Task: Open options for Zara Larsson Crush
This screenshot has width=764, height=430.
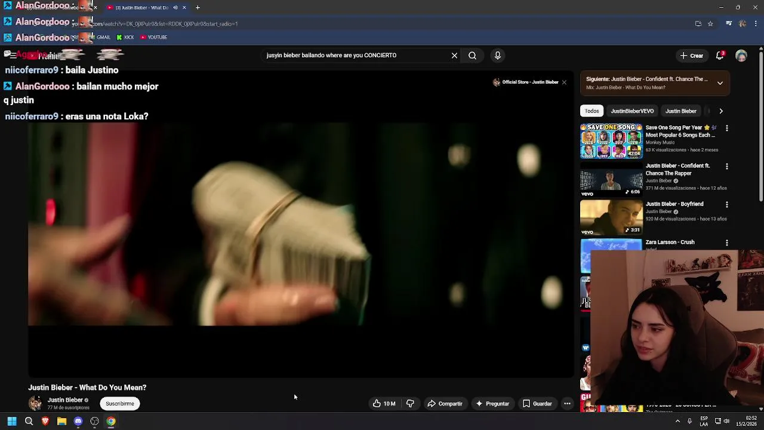Action: point(727,242)
